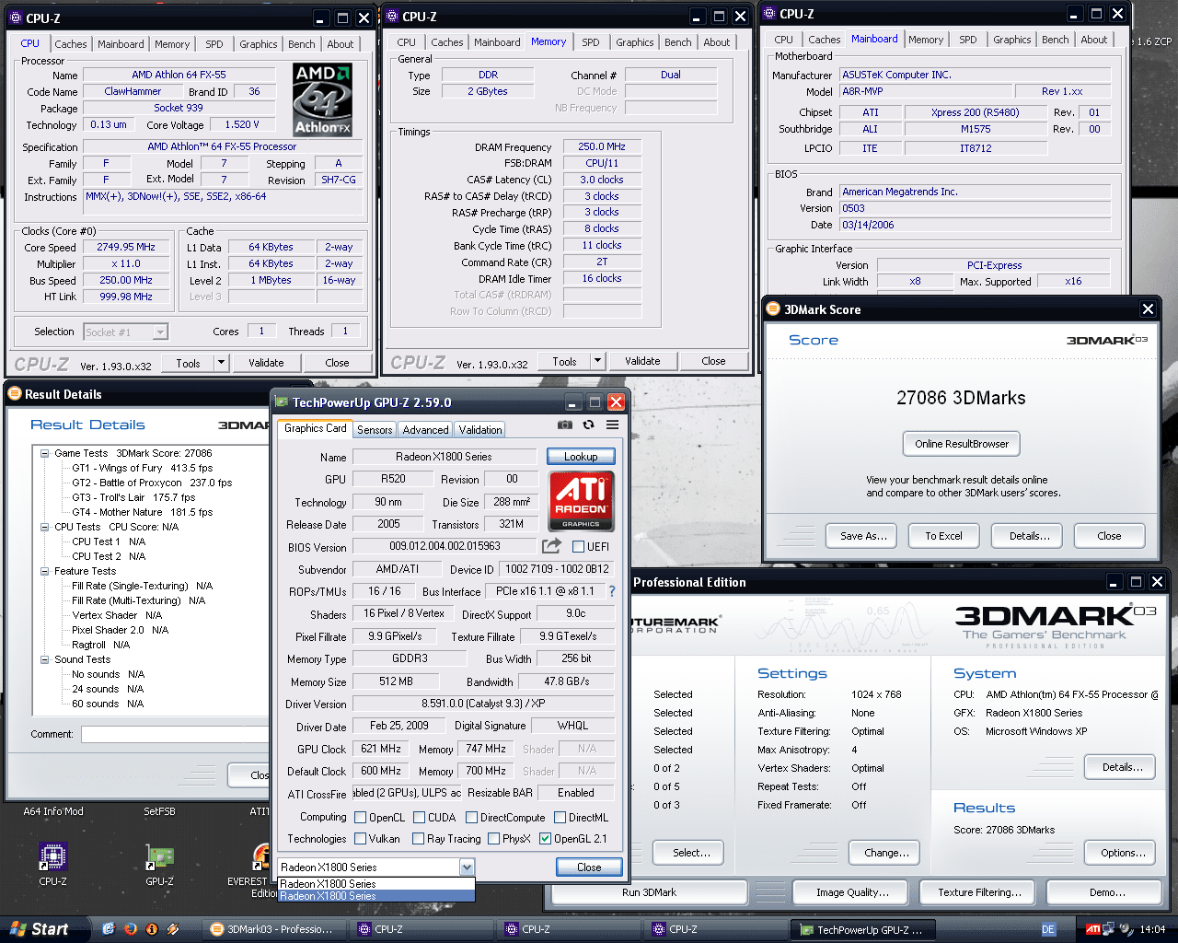Image resolution: width=1178 pixels, height=943 pixels.
Task: Toggle the Vulkan checkbox
Action: tap(361, 838)
